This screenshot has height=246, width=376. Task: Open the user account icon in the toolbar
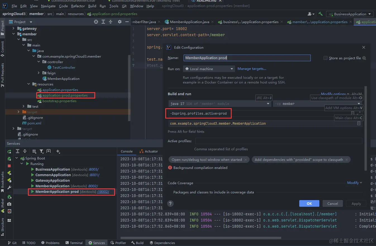pyautogui.click(x=311, y=14)
